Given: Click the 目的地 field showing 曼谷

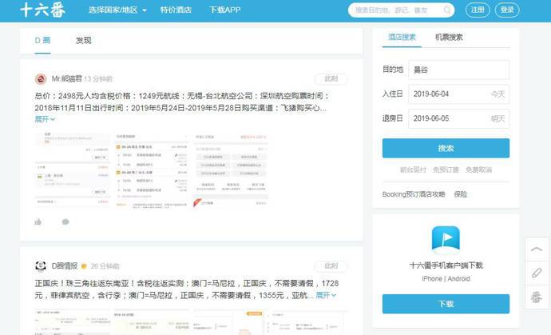Looking at the screenshot, I should 458,70.
